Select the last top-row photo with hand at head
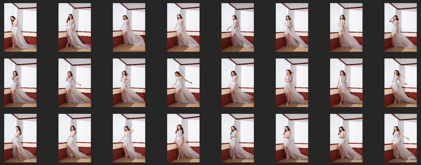This screenshot has width=421, height=165. click(401, 27)
